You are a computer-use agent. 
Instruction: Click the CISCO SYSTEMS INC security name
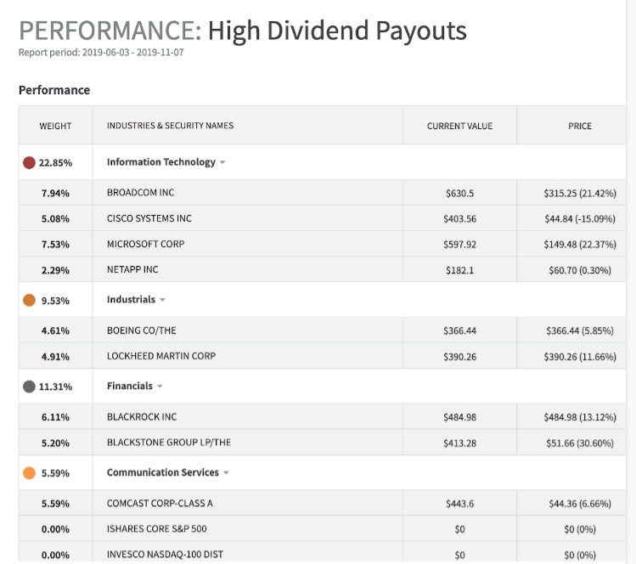pyautogui.click(x=149, y=218)
